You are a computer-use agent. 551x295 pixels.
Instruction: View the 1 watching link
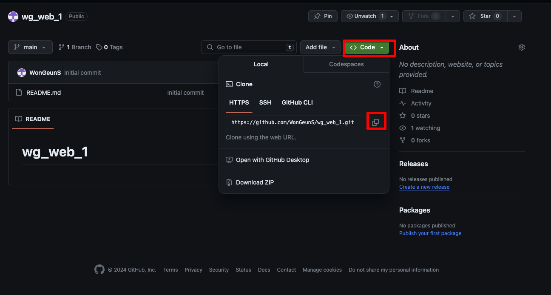pos(420,128)
